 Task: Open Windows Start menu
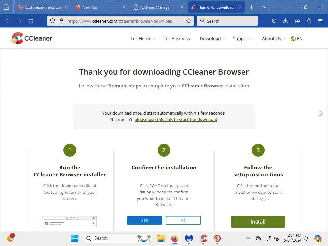(75, 238)
